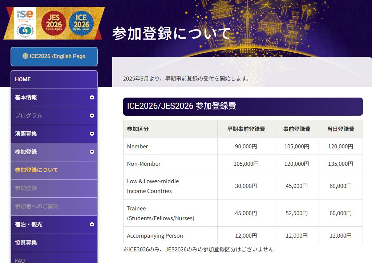Collapse the 参加登録 menu arrow
This screenshot has width=372, height=263.
click(92, 152)
